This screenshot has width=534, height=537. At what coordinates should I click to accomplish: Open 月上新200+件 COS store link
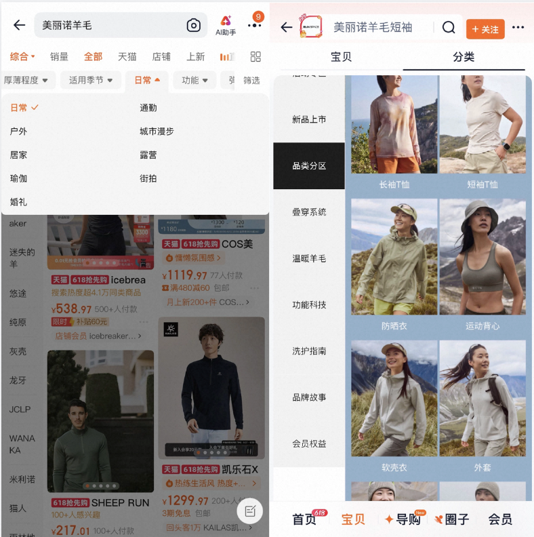point(208,302)
